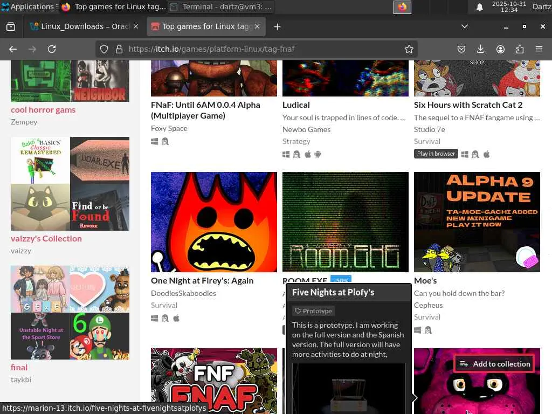Click the URL address bar

pos(257,49)
